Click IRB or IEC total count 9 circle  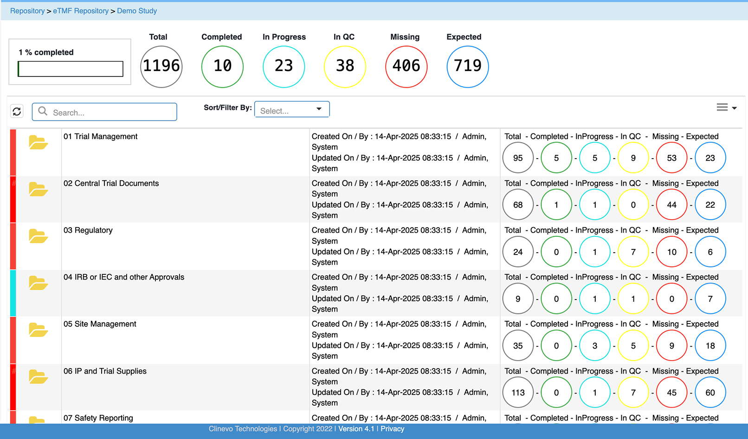pyautogui.click(x=518, y=299)
